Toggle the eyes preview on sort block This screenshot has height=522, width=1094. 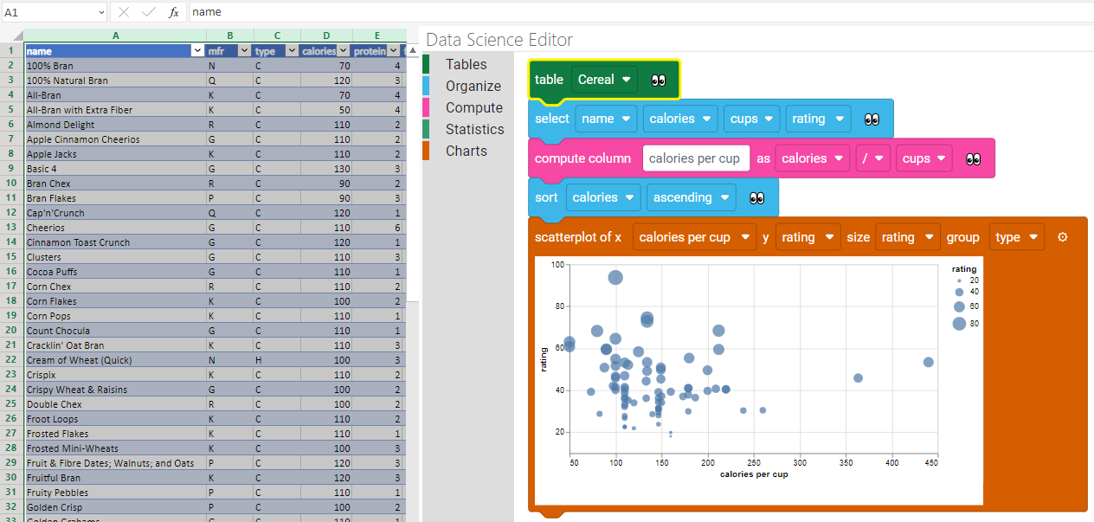[757, 198]
